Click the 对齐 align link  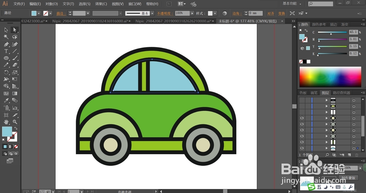click(x=270, y=13)
